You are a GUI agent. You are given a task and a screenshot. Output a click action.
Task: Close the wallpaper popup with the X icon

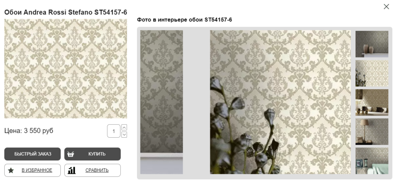pos(386,7)
